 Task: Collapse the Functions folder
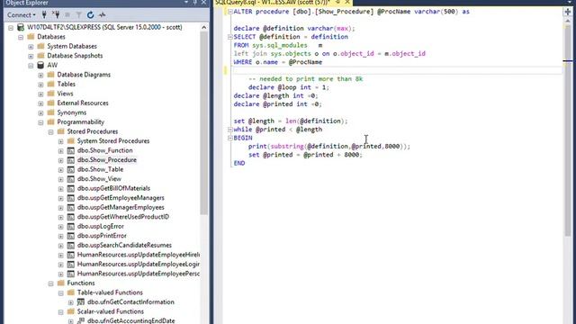click(50, 283)
